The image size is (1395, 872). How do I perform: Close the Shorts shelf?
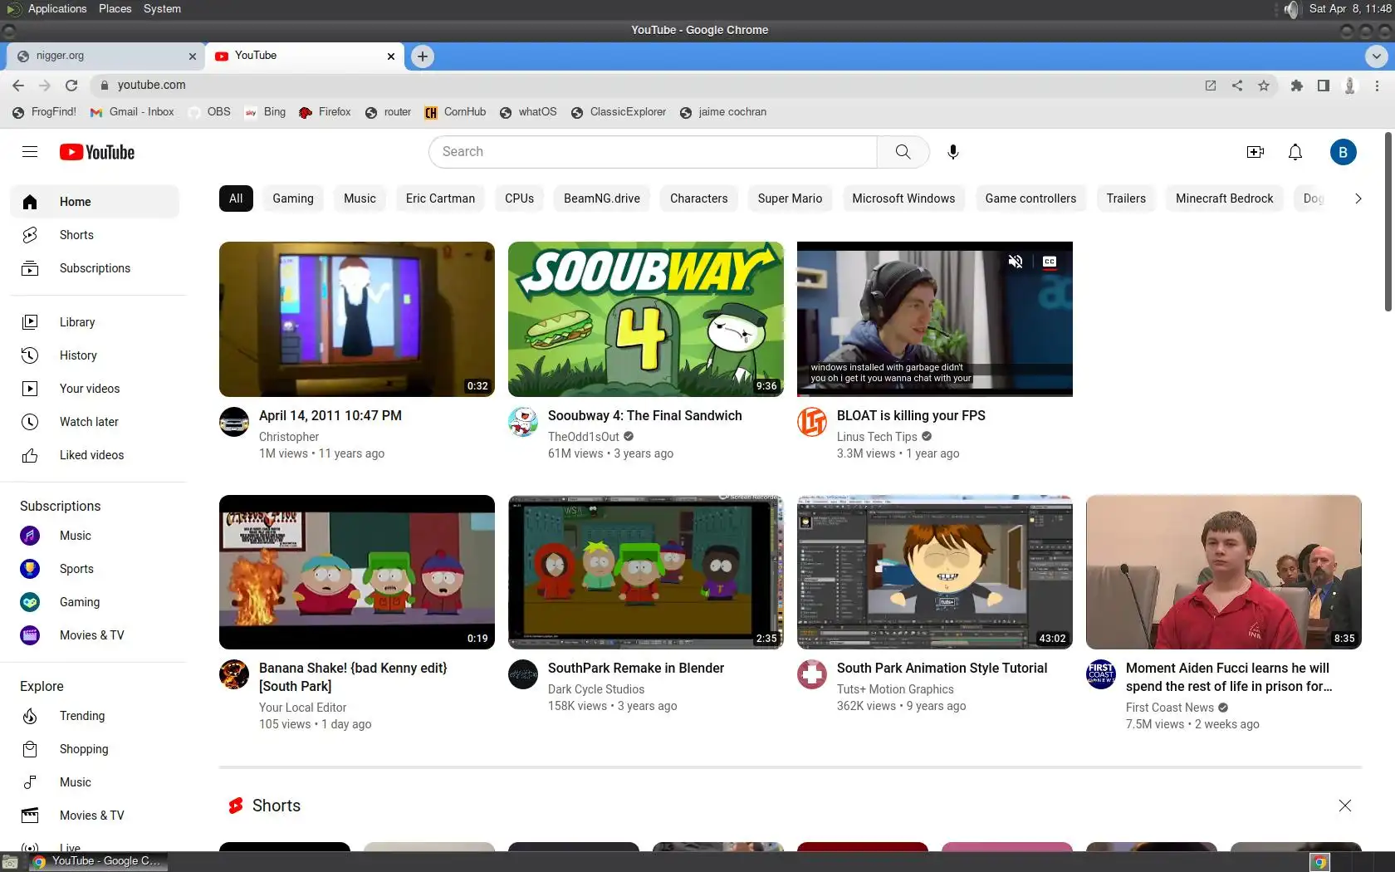point(1345,806)
